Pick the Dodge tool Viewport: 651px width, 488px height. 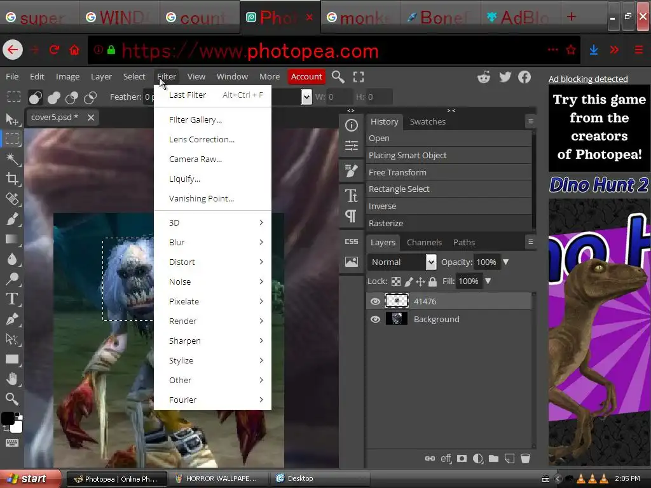coord(12,279)
